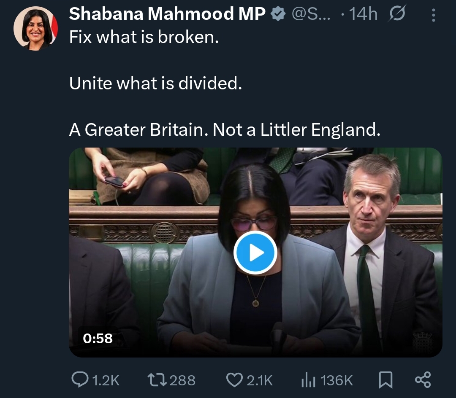Image resolution: width=456 pixels, height=398 pixels.
Task: Click the 136K views count
Action: tap(337, 381)
